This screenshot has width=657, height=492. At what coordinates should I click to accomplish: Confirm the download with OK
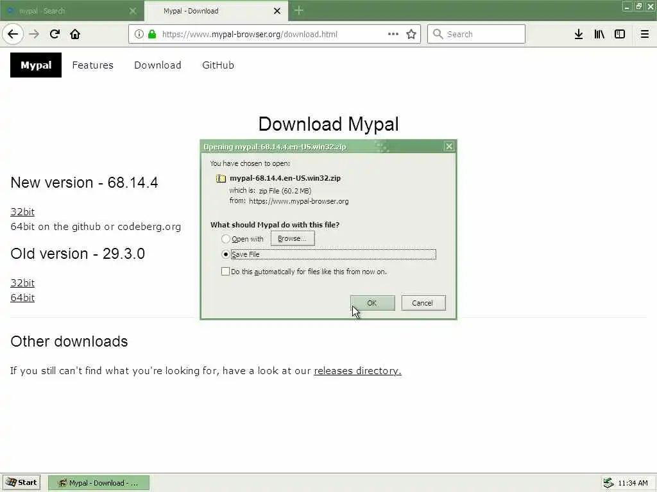(x=372, y=303)
